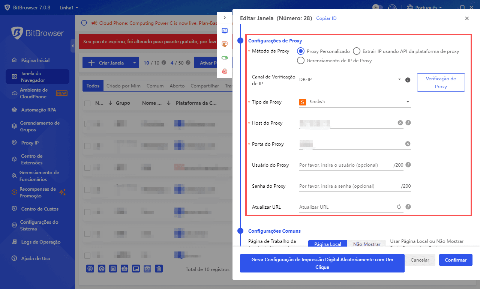Screen dimensions: 480x289
Task: Click the blue proxy settings monitor icon
Action: click(225, 31)
